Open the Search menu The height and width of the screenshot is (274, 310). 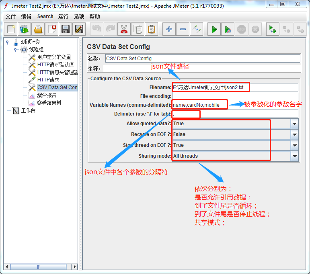[x=45, y=16]
